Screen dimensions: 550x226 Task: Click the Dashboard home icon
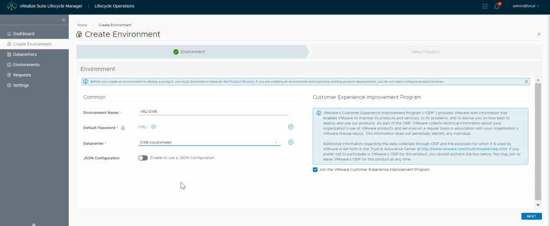coord(9,34)
